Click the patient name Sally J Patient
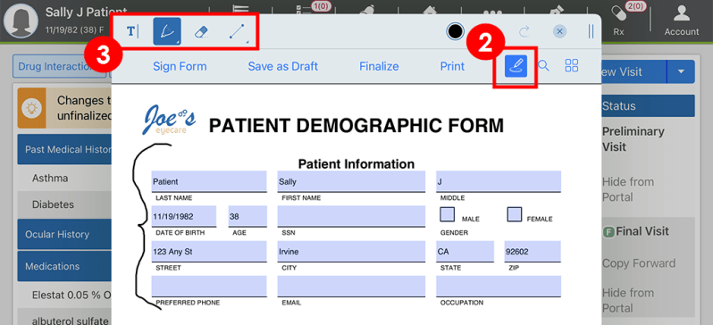 (87, 12)
